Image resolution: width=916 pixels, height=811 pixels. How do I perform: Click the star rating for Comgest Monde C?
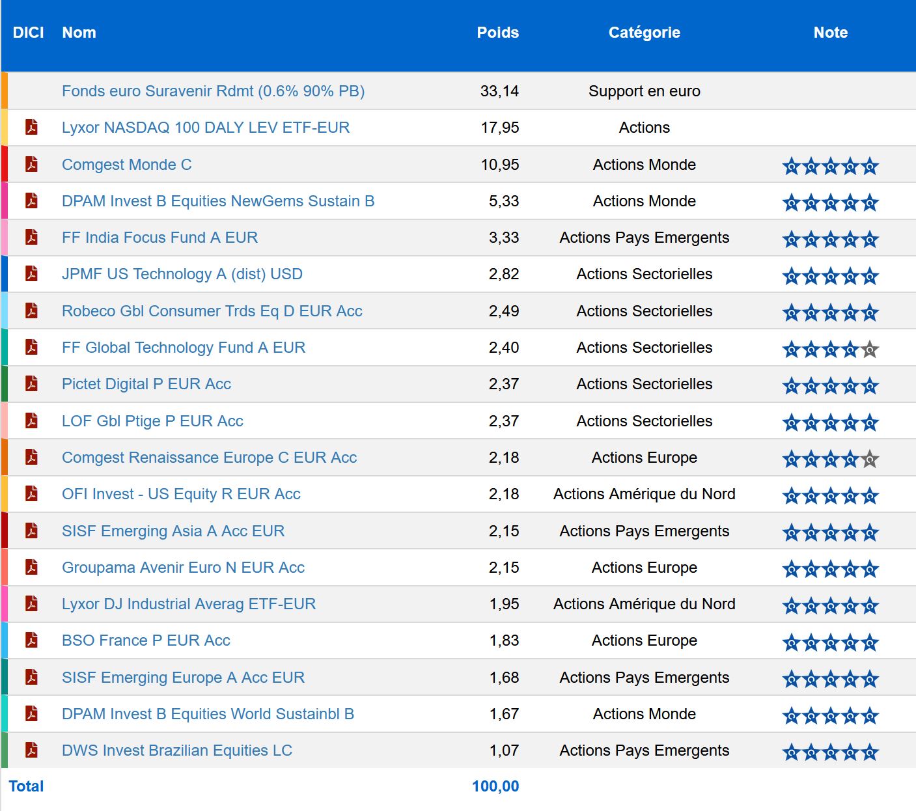831,167
